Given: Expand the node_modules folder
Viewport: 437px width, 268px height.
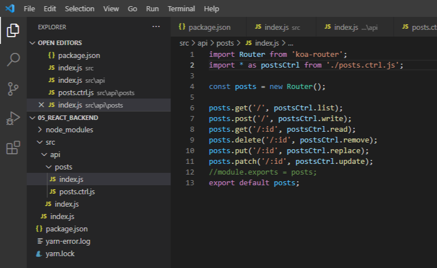Looking at the screenshot, I should point(98,129).
